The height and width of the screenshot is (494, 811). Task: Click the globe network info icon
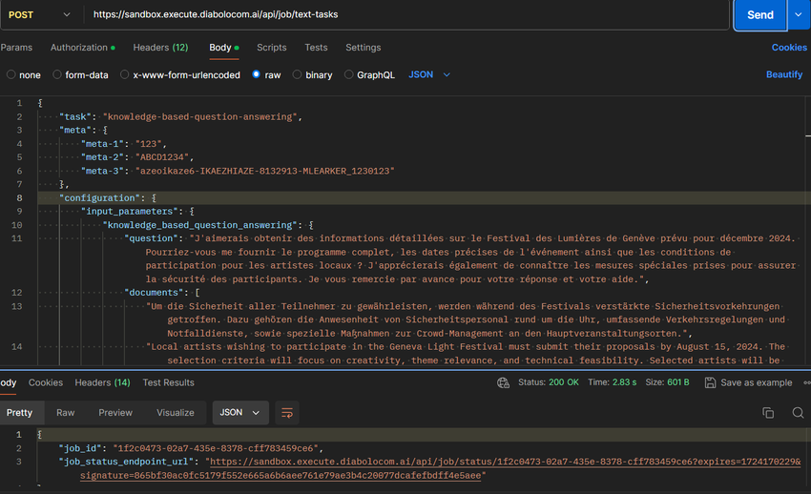503,382
